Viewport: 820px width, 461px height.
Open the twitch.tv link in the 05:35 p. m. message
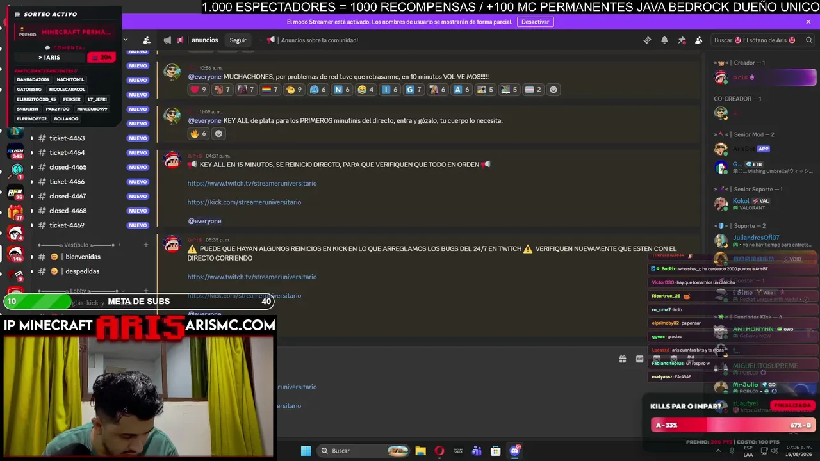[252, 277]
